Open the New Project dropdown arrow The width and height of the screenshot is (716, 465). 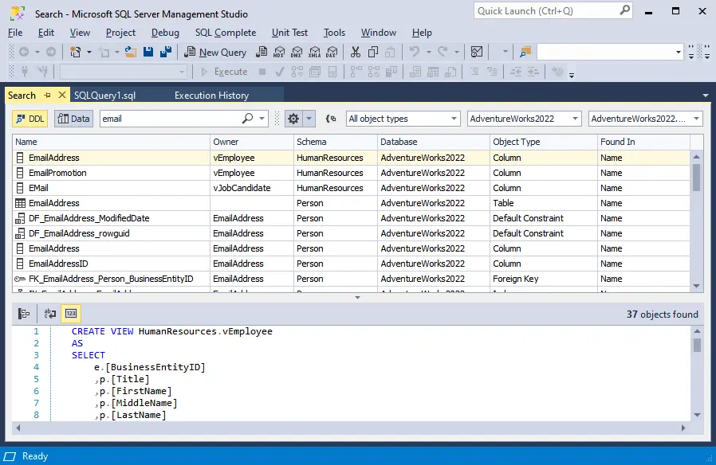pyautogui.click(x=89, y=53)
